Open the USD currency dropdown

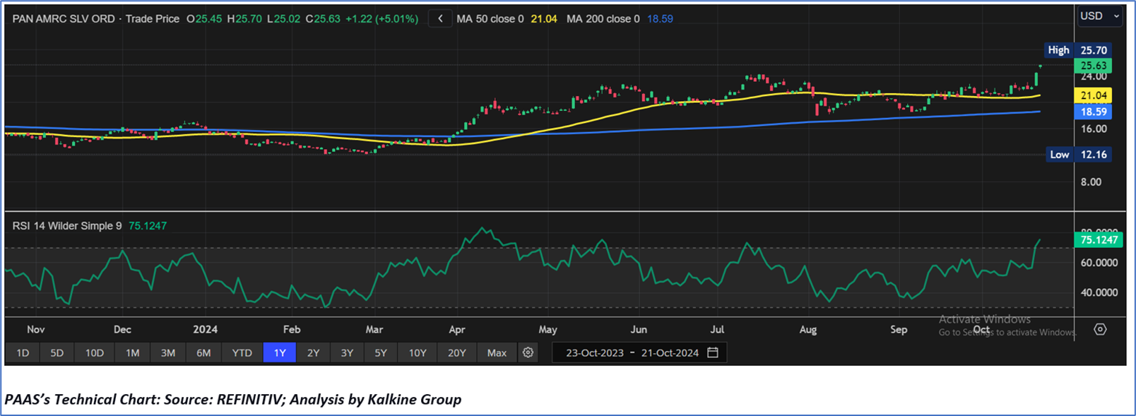(1099, 16)
